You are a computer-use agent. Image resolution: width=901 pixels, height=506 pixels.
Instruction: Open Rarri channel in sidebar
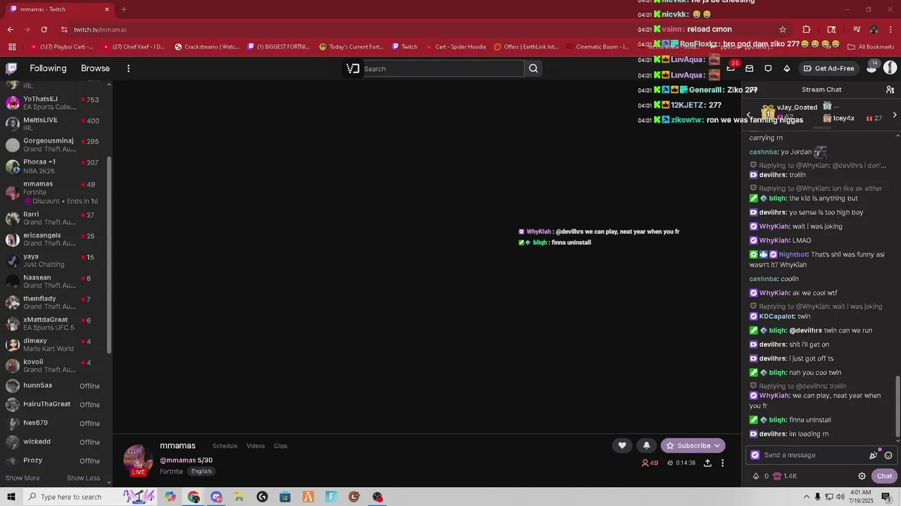[x=55, y=218]
